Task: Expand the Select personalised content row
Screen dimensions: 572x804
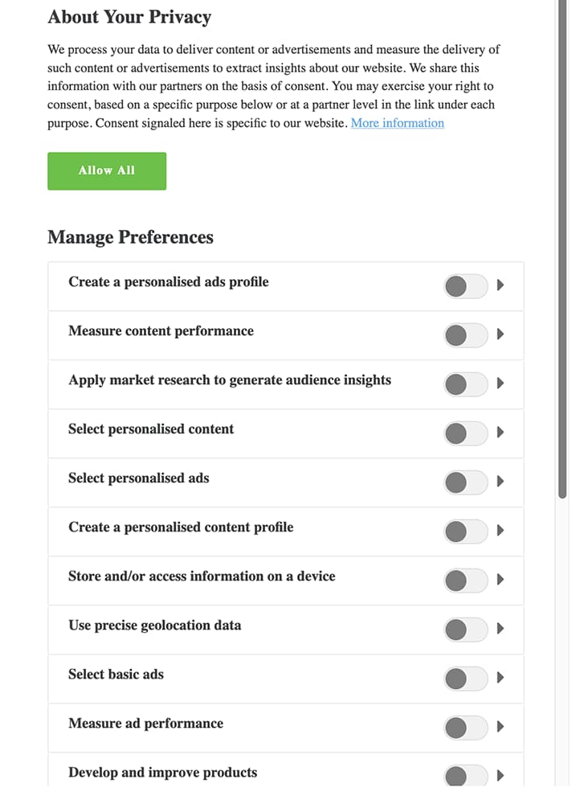Action: point(502,433)
